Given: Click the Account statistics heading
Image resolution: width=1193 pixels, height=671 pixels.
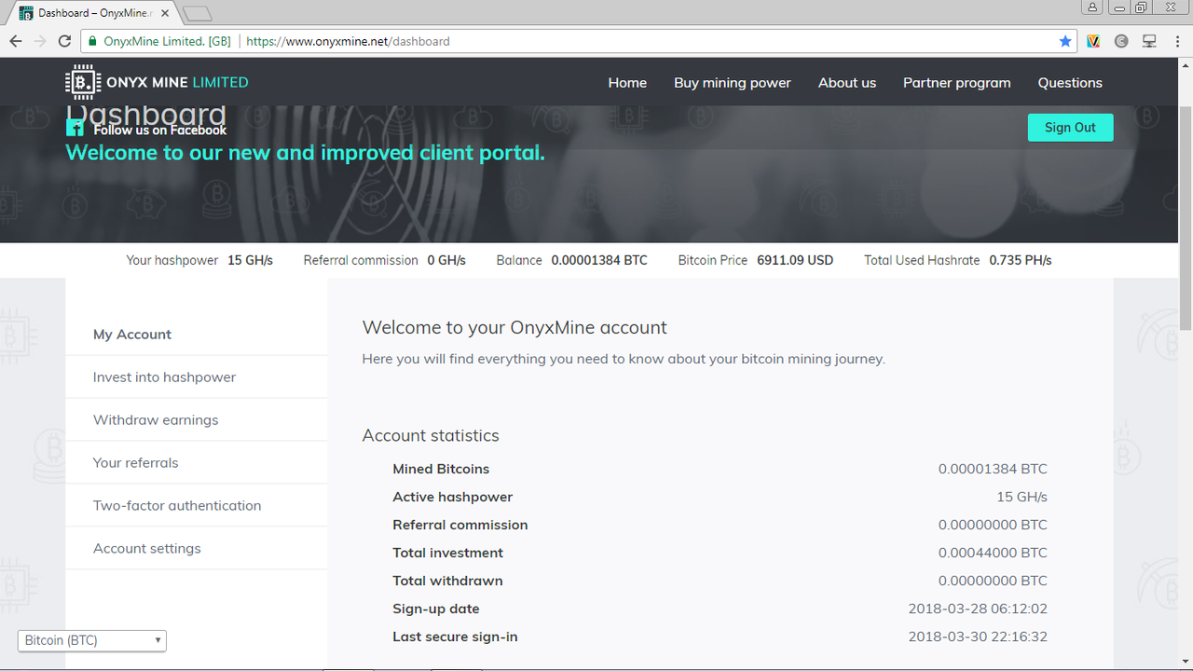Looking at the screenshot, I should coord(431,435).
